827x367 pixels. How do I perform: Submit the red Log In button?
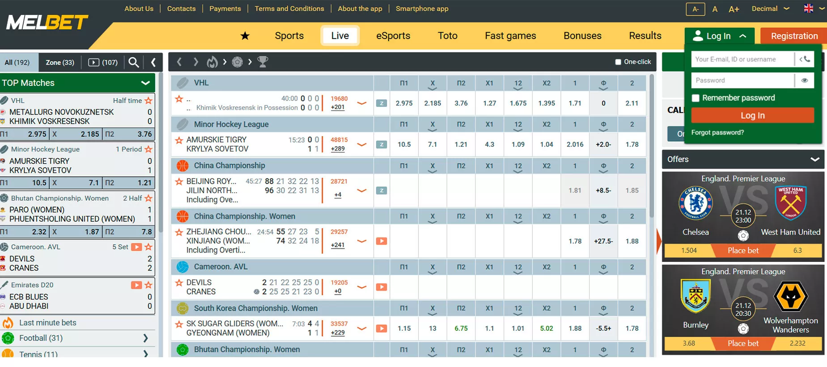click(x=752, y=115)
